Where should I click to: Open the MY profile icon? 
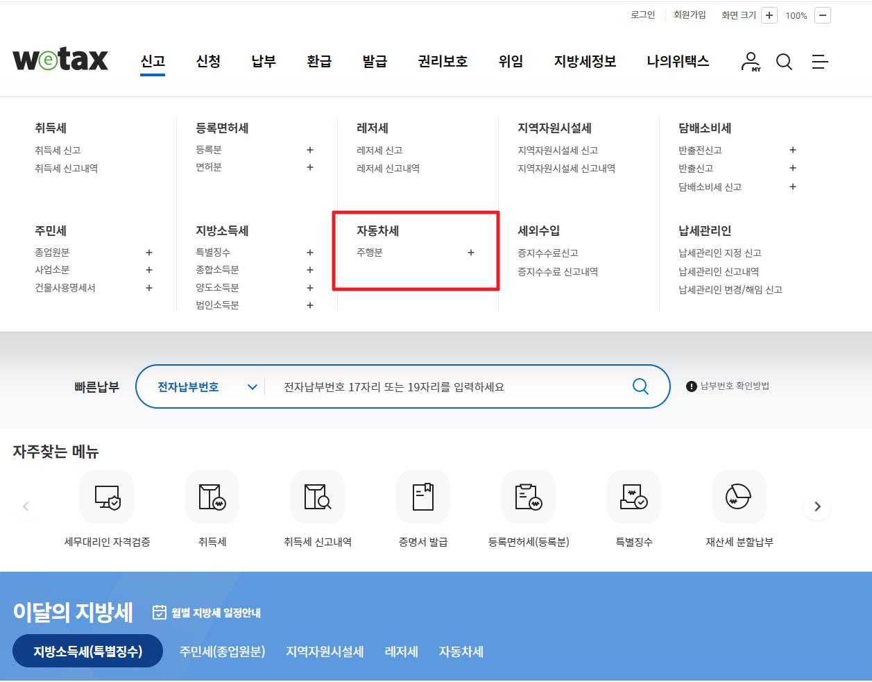point(750,62)
